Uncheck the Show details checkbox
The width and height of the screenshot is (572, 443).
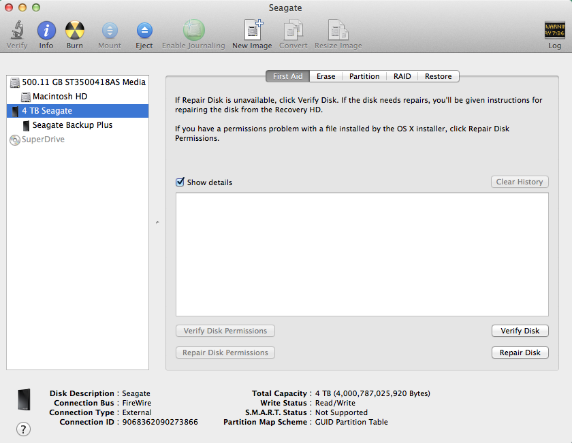click(180, 182)
